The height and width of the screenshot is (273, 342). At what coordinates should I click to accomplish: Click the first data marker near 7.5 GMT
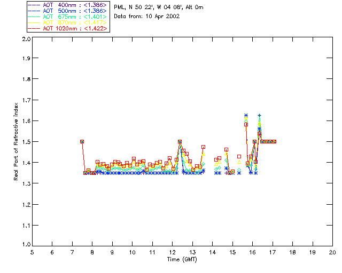click(x=82, y=141)
